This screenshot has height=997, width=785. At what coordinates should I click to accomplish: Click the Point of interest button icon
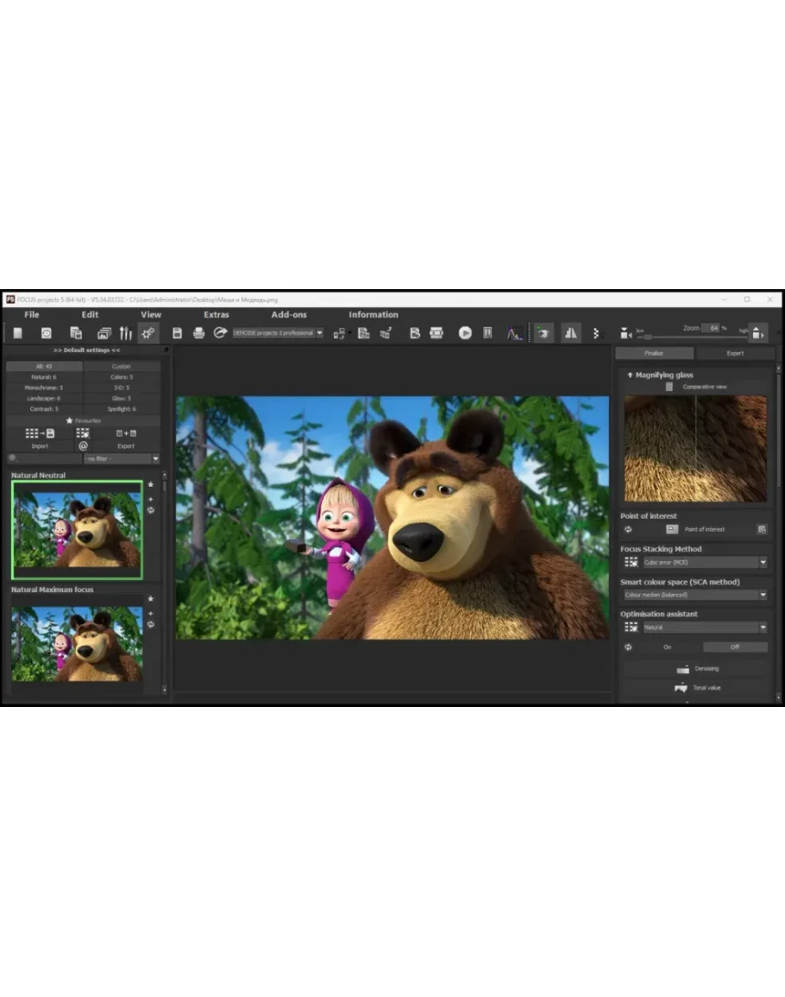(x=672, y=530)
